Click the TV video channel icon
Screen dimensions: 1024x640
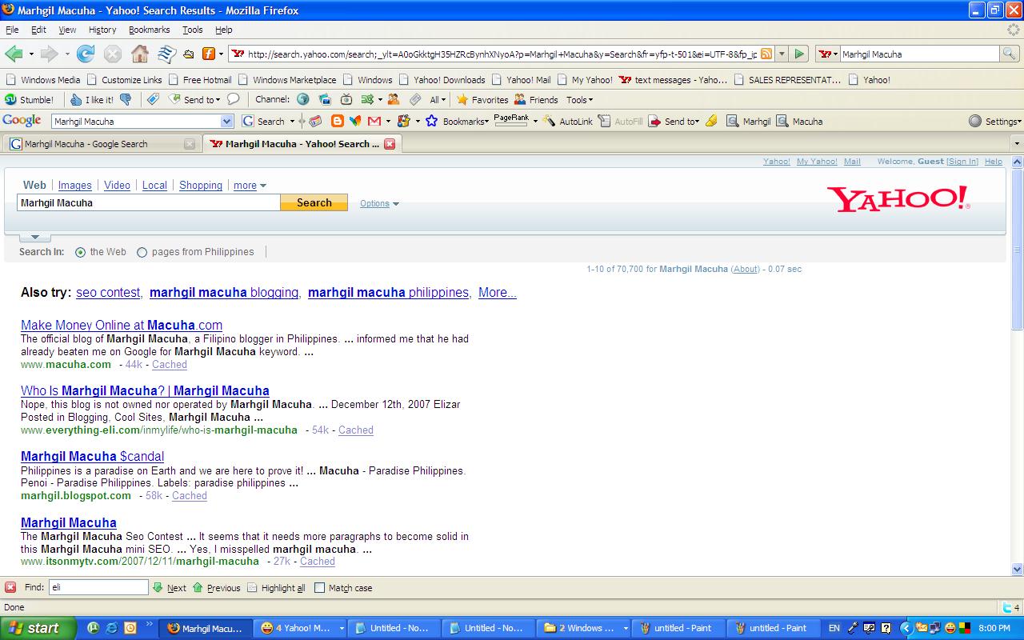pos(346,100)
